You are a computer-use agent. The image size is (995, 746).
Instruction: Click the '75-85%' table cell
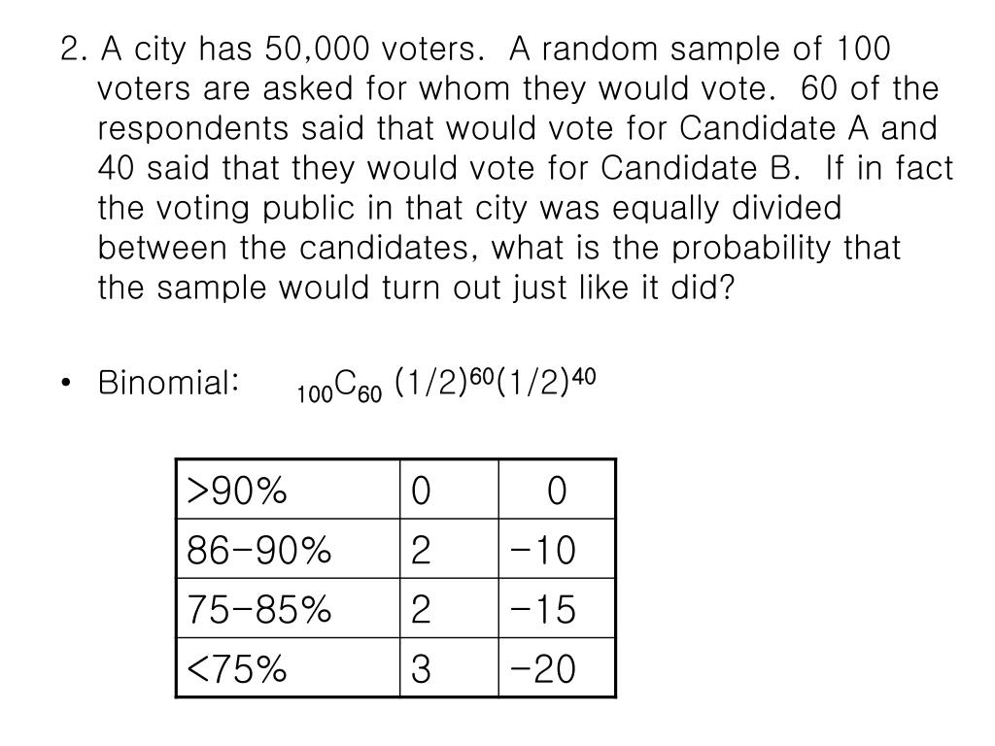tap(288, 608)
